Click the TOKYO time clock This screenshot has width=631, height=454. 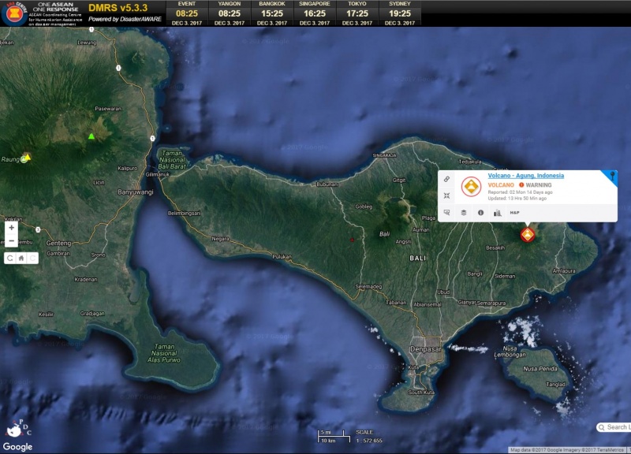tap(357, 13)
